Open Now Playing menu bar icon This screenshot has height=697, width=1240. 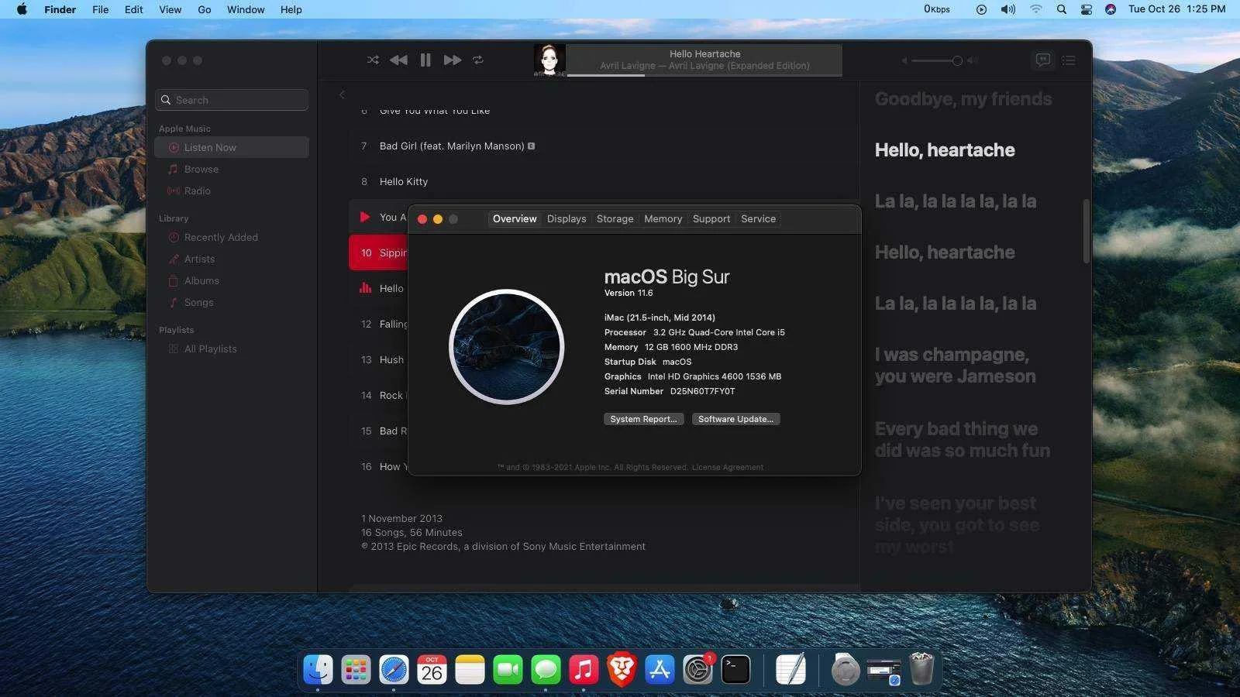click(981, 9)
